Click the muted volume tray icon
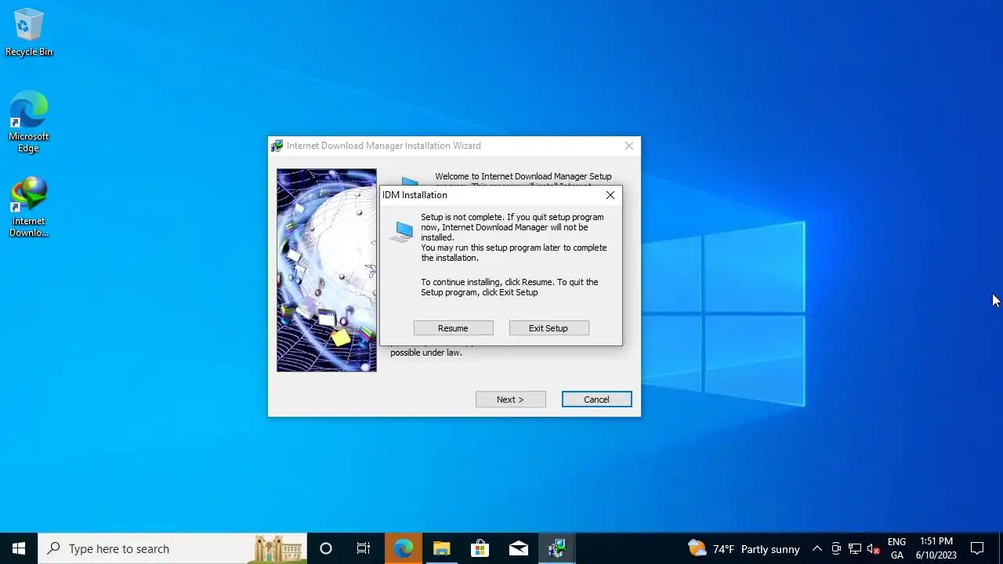The height and width of the screenshot is (564, 1003). [x=874, y=548]
